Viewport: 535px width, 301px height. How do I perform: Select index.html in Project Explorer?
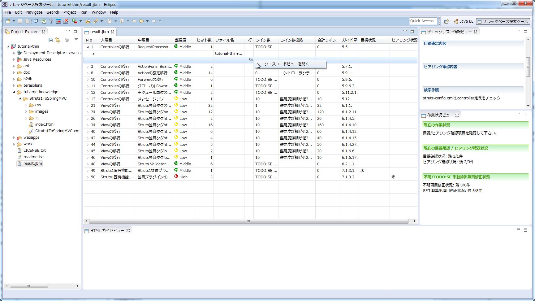[45, 124]
